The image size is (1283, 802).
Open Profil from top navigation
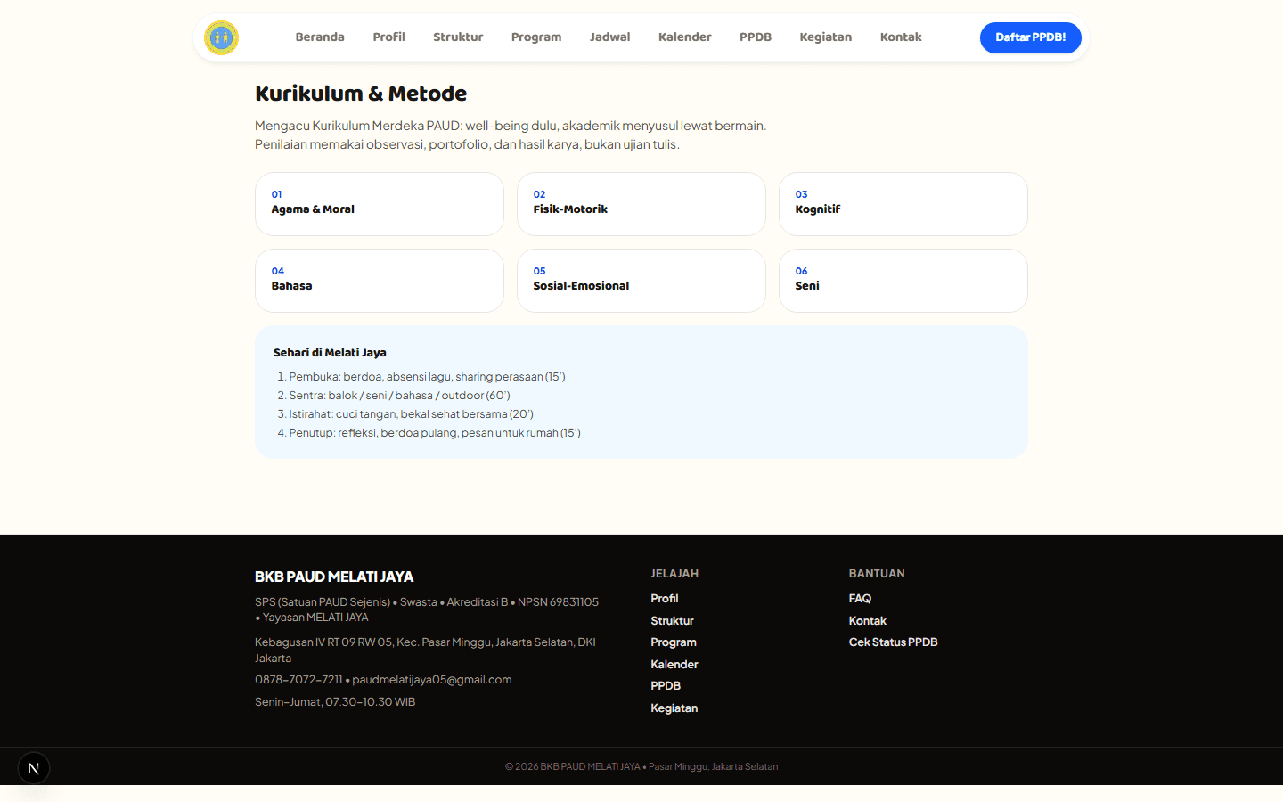[x=388, y=37]
